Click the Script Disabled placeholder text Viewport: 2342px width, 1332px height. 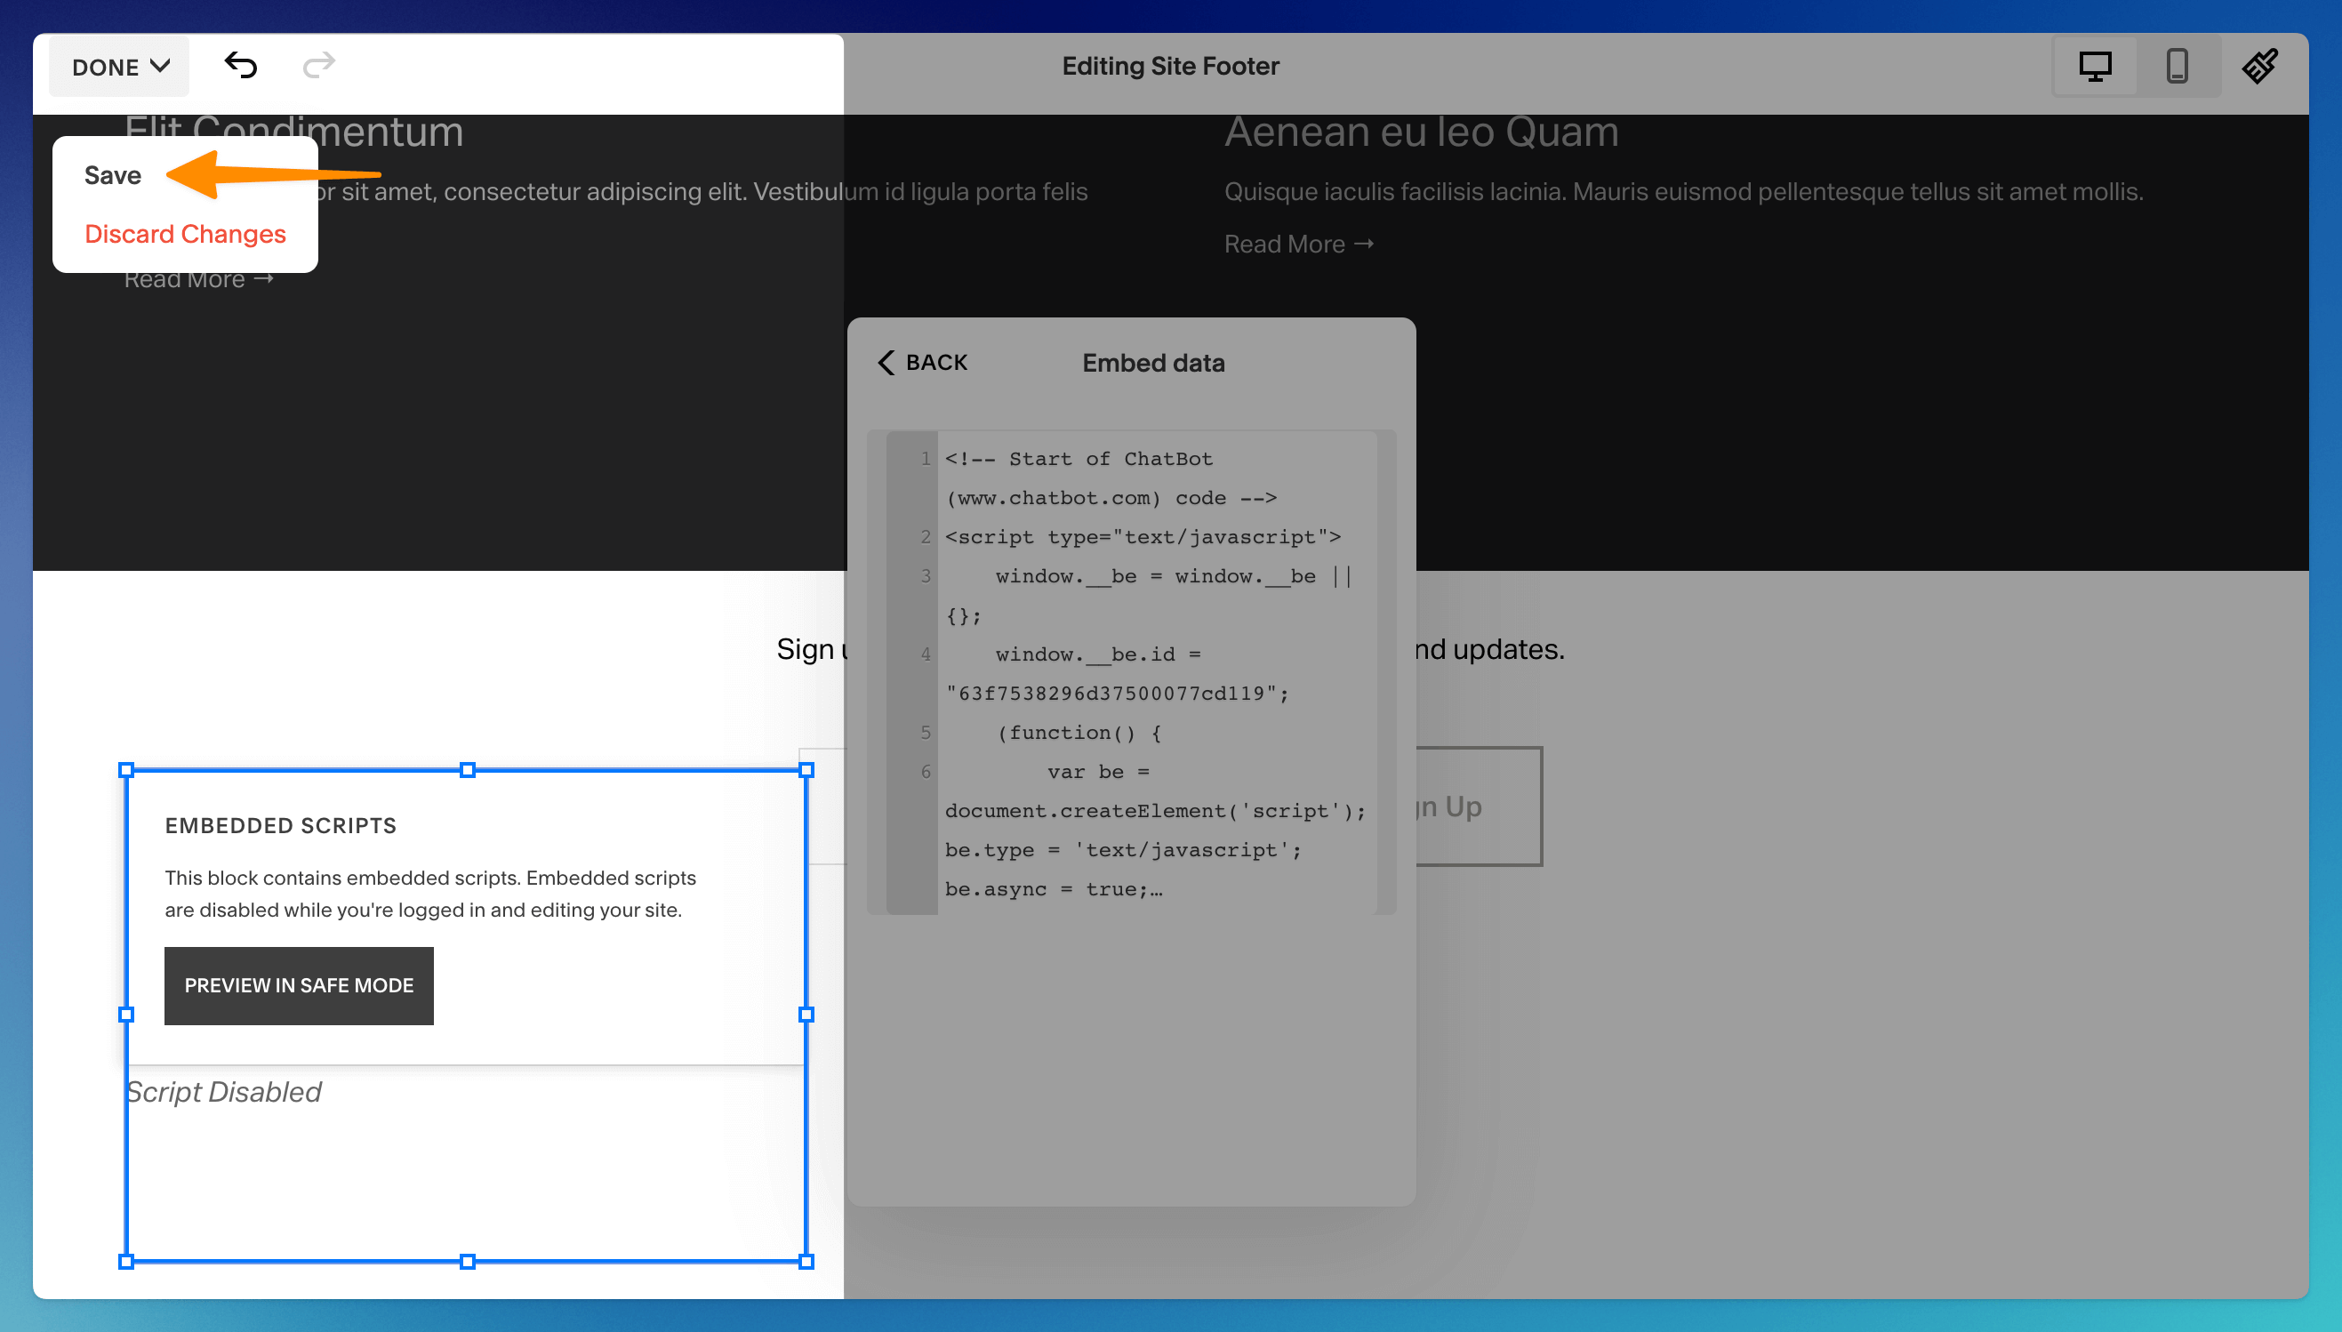(224, 1091)
